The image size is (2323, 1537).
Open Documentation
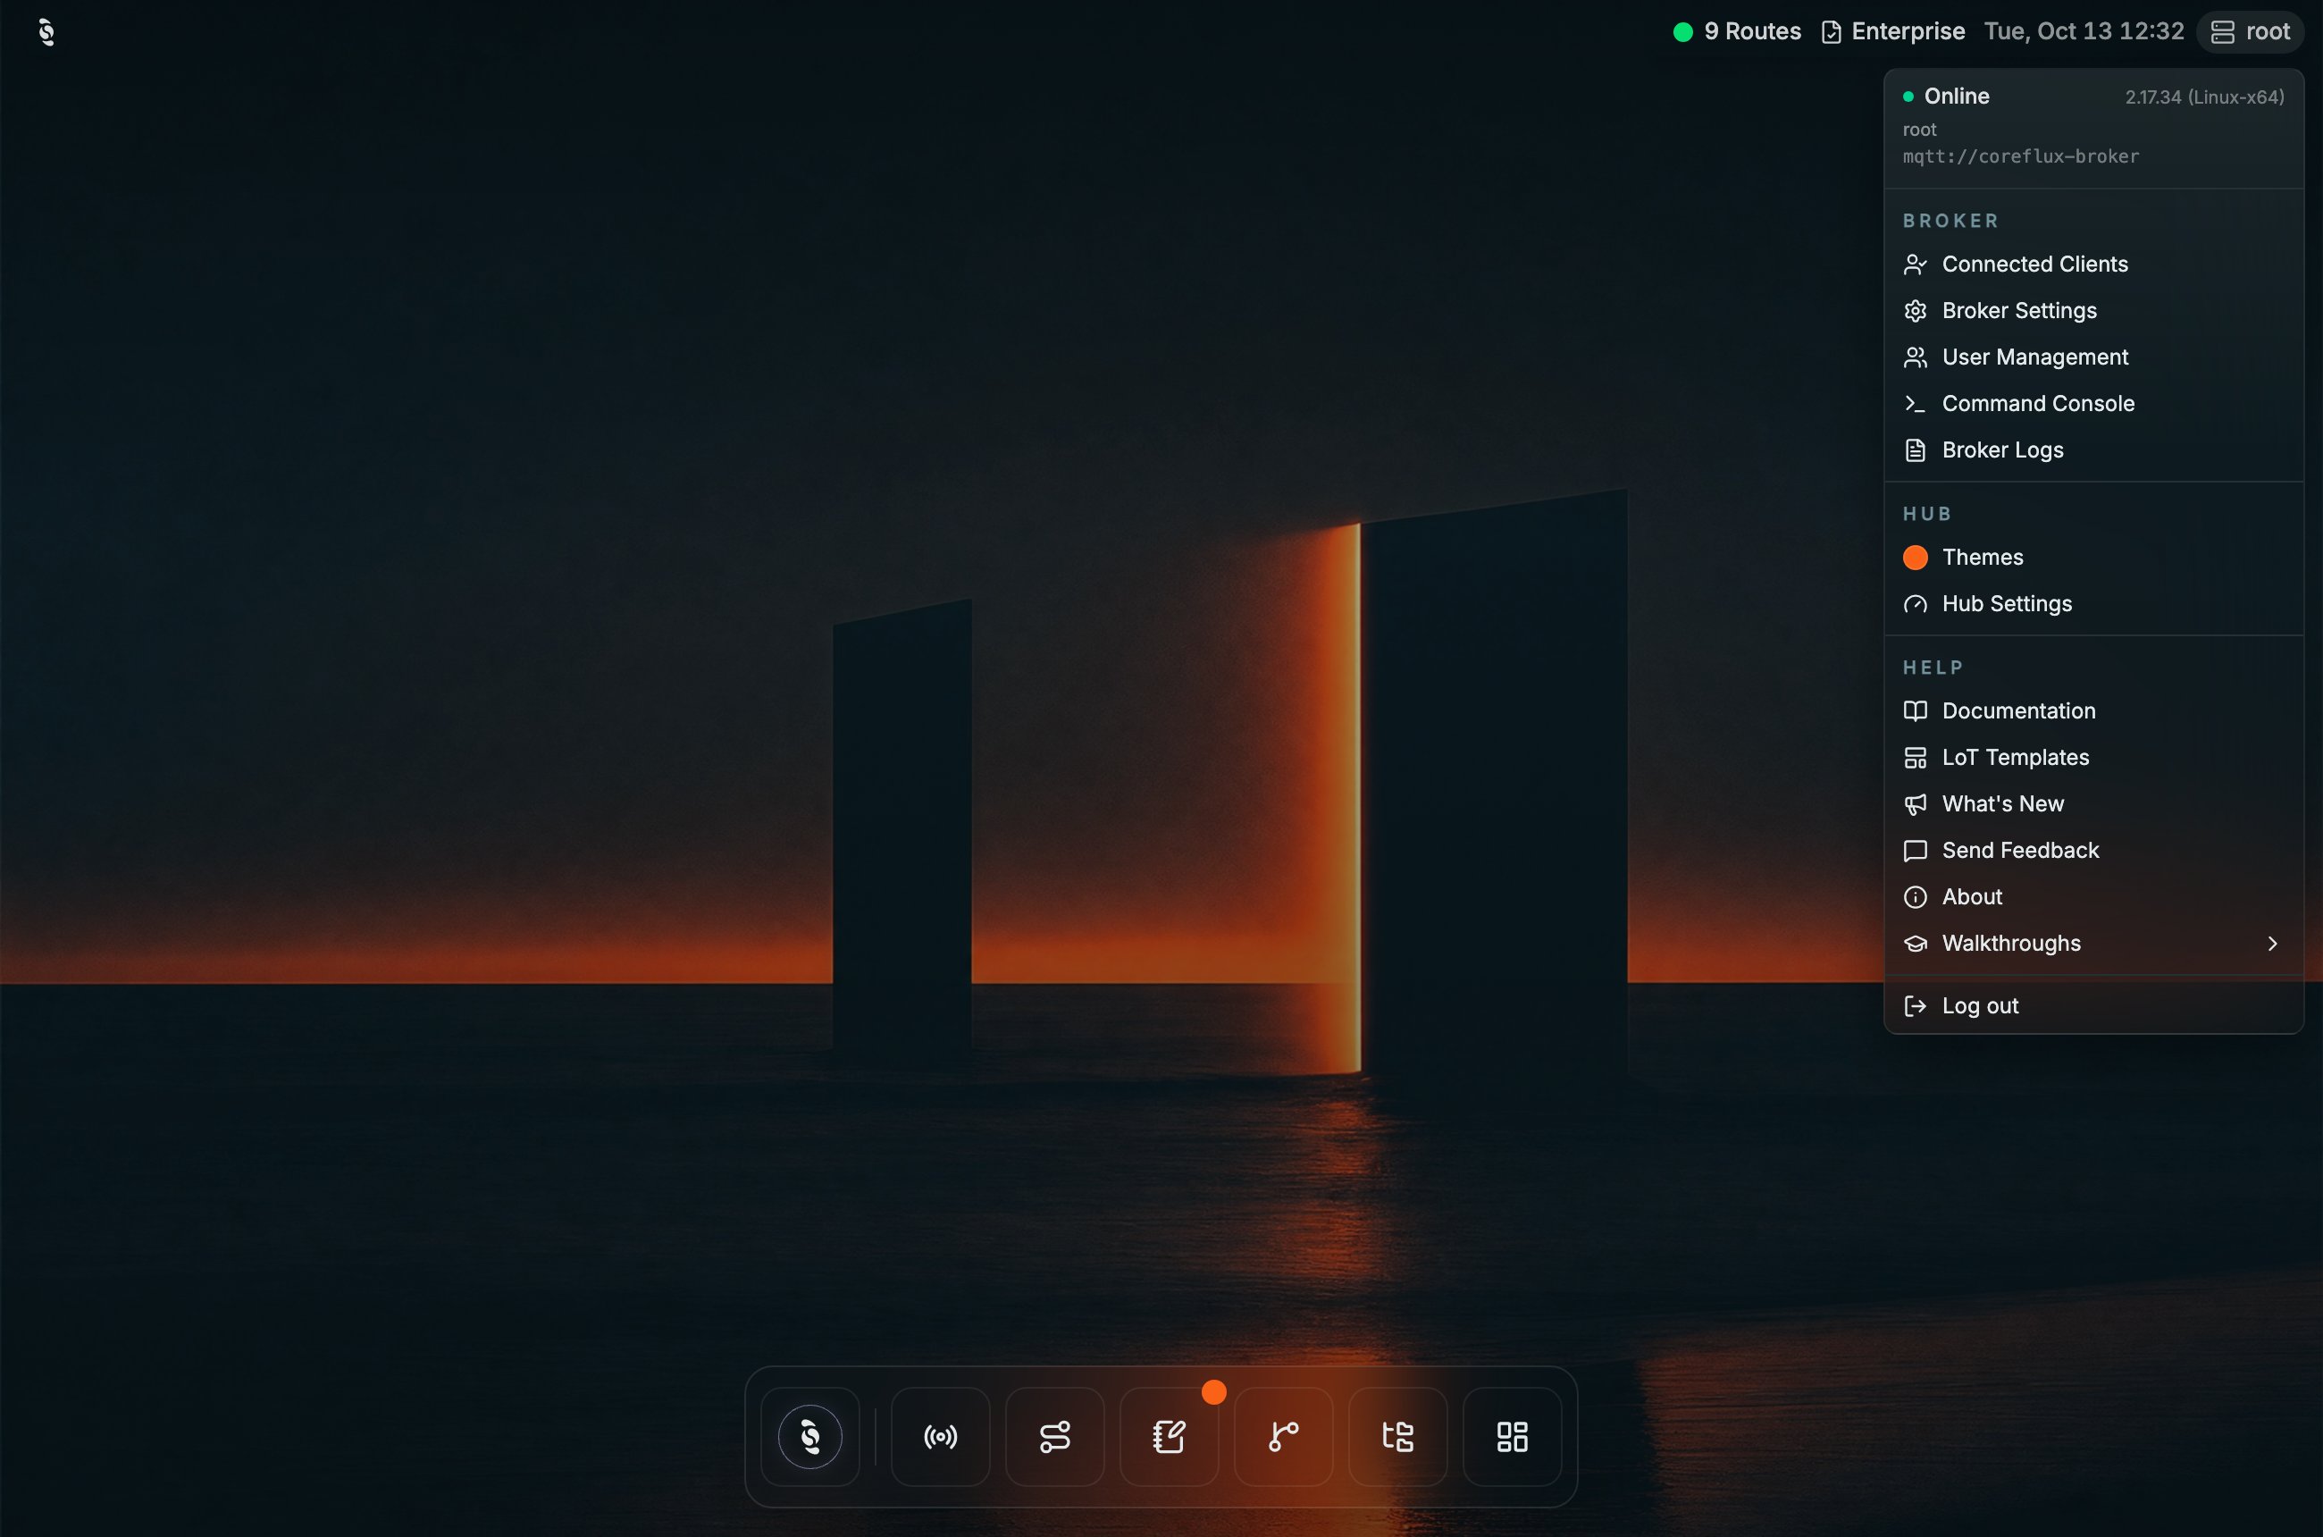[2092, 710]
